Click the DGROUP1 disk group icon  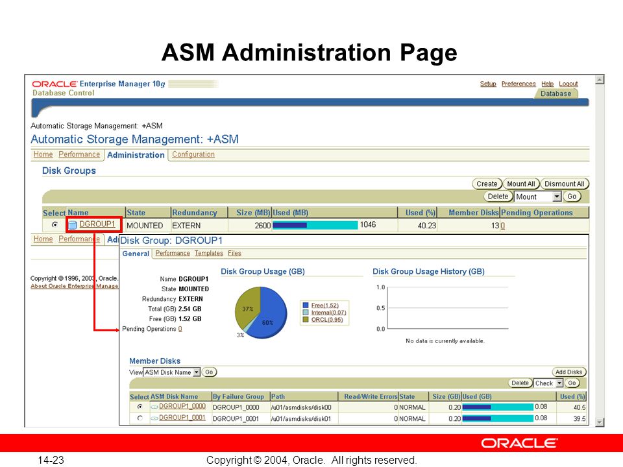click(x=73, y=225)
